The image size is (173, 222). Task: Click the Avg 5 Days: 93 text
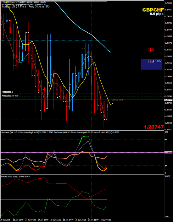coord(39,6)
